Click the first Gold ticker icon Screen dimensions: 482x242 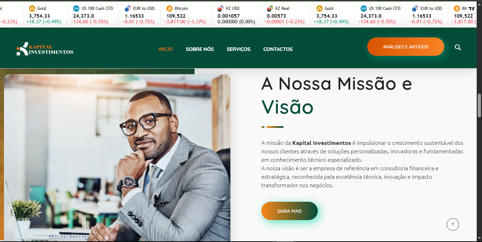32,8
